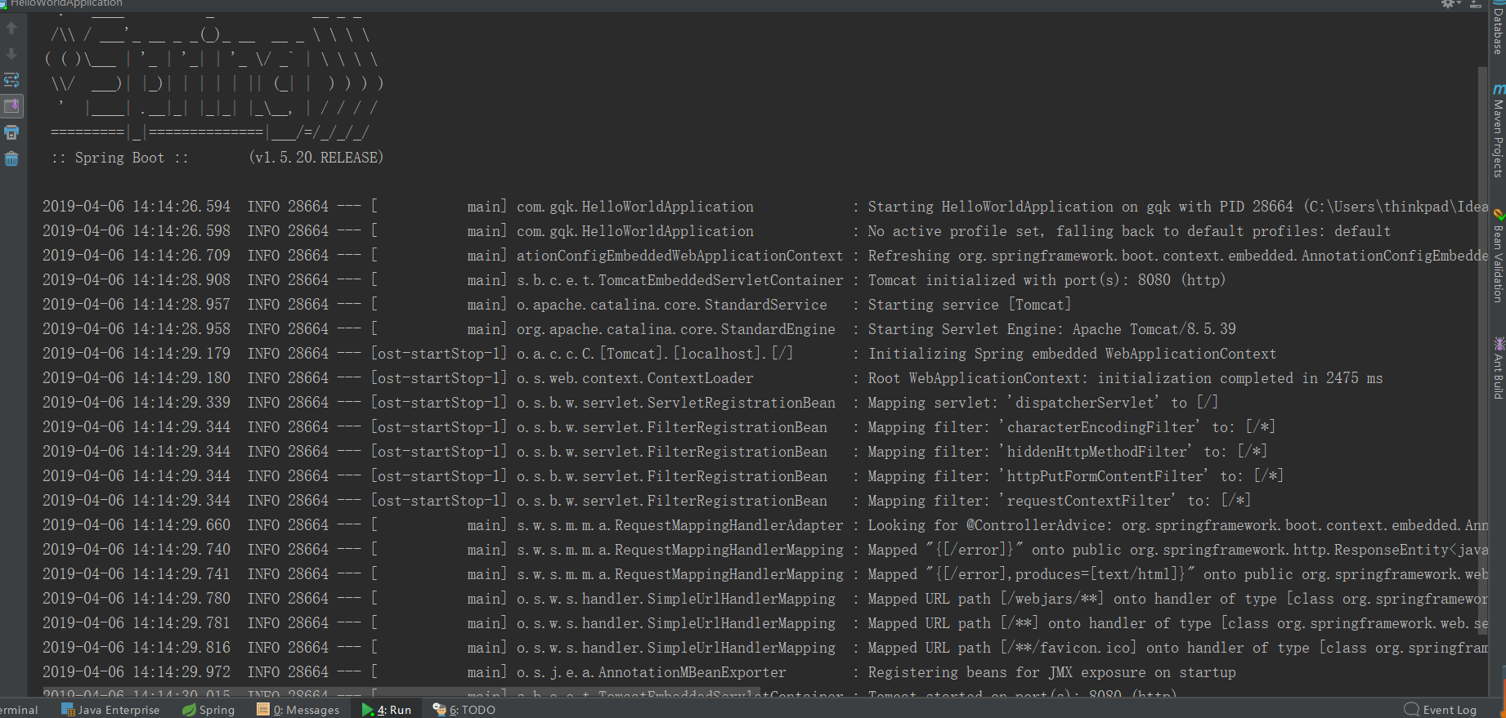Click 'Initializing Spring embedded WebApplicationContext' message

pyautogui.click(x=1072, y=354)
